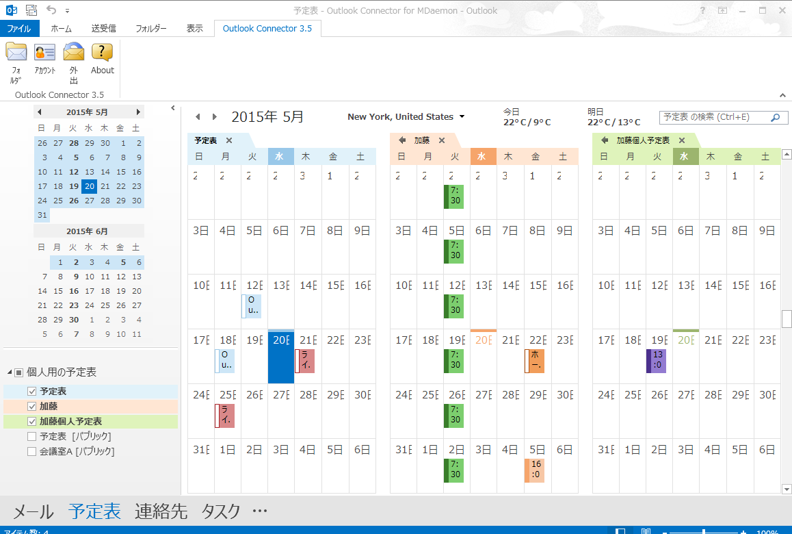Click the search magnifier icon
The height and width of the screenshot is (534, 792).
[775, 118]
